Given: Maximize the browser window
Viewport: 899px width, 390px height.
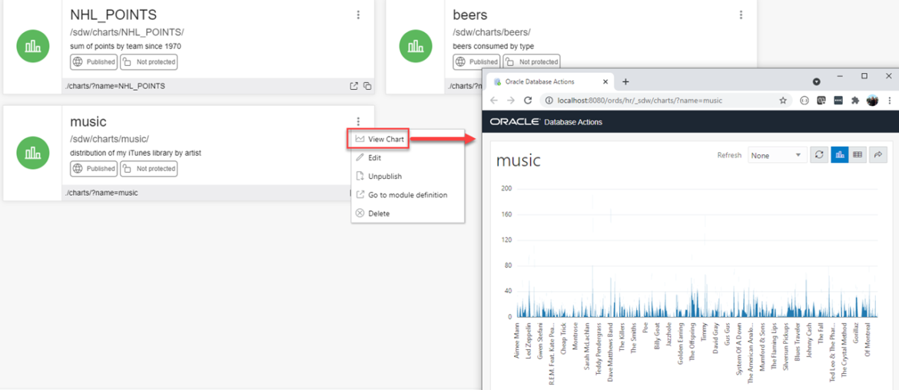Looking at the screenshot, I should click(864, 76).
